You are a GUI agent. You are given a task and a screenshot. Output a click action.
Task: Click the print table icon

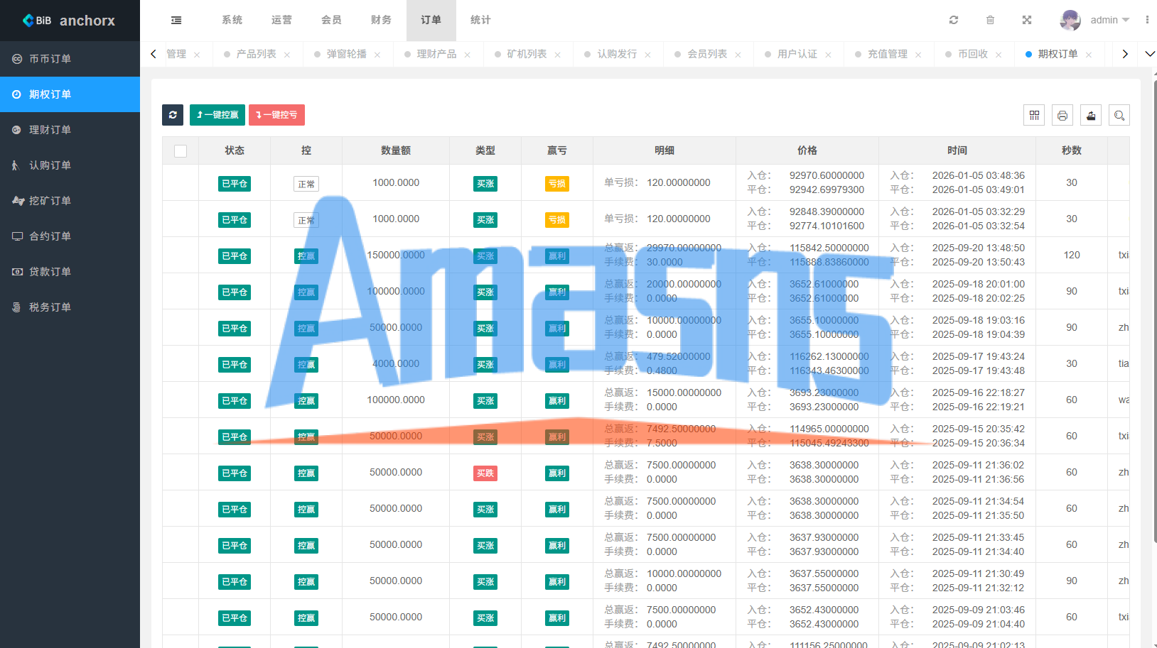tap(1062, 115)
